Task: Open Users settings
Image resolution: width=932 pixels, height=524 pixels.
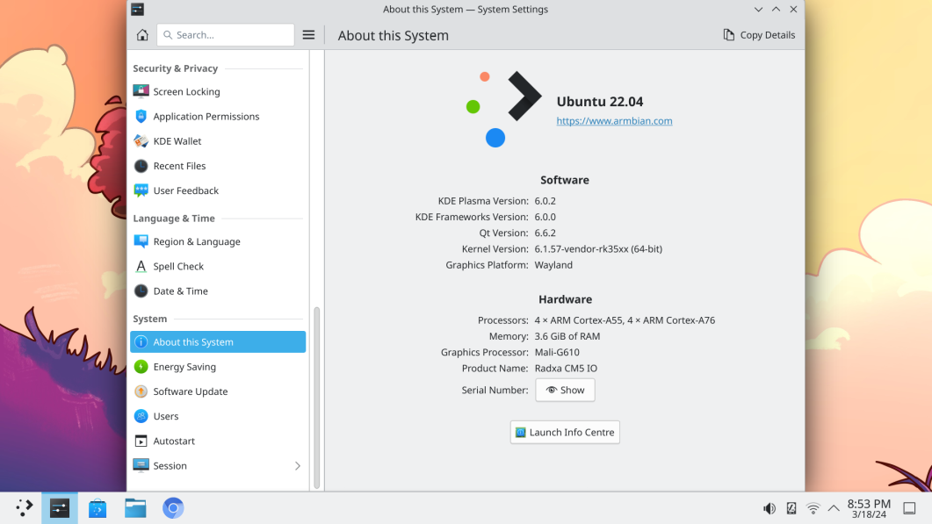Action: click(x=218, y=416)
